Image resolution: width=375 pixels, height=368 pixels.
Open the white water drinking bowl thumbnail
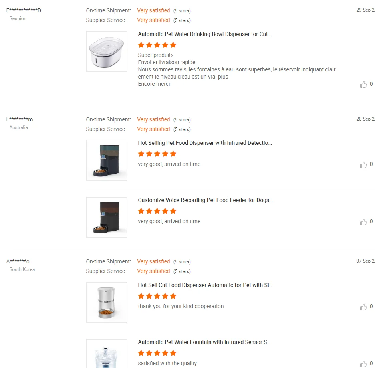pyautogui.click(x=107, y=51)
